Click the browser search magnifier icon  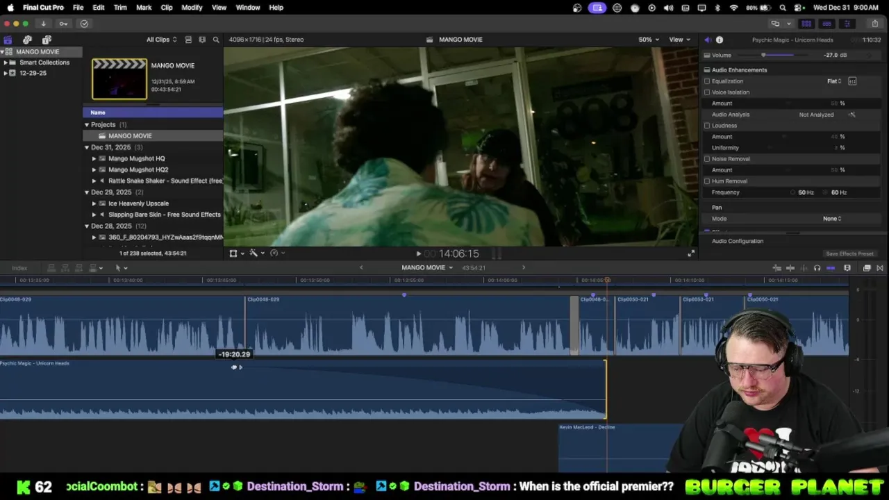click(216, 40)
